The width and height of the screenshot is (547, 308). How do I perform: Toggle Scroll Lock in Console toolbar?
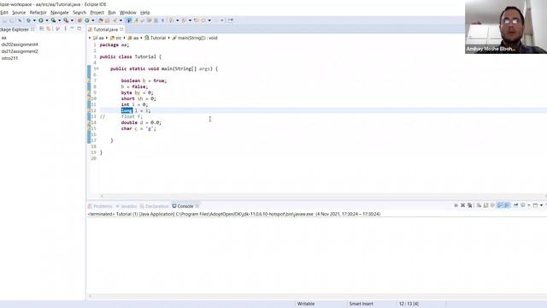point(485,205)
